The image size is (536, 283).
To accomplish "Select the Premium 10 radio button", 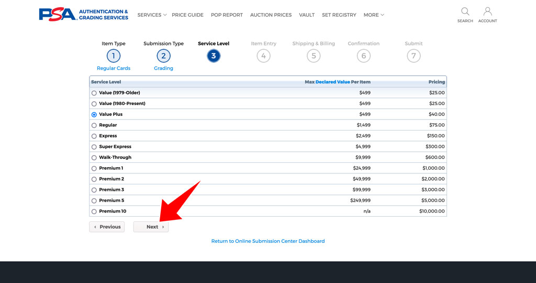I will 94,211.
